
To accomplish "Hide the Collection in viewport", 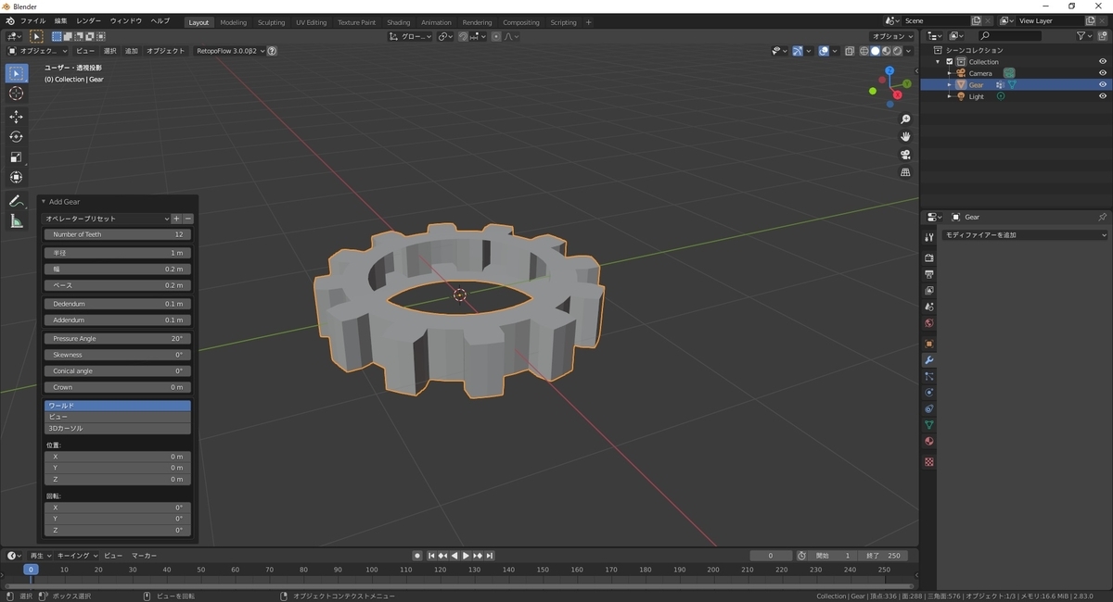I will point(1103,62).
